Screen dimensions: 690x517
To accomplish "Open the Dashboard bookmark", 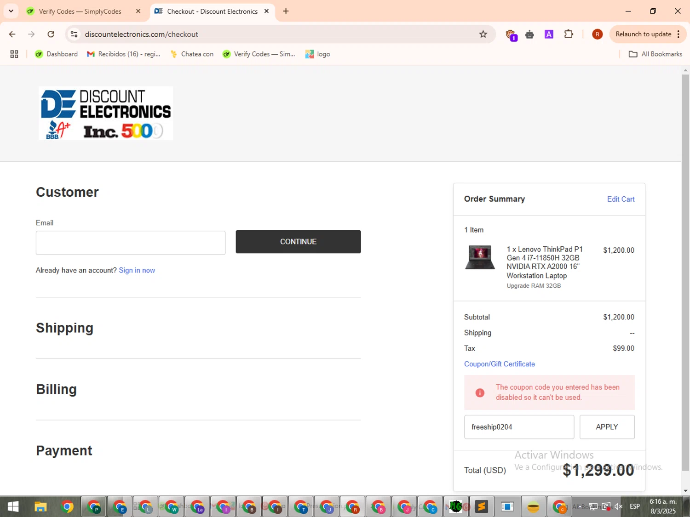I will [x=57, y=54].
